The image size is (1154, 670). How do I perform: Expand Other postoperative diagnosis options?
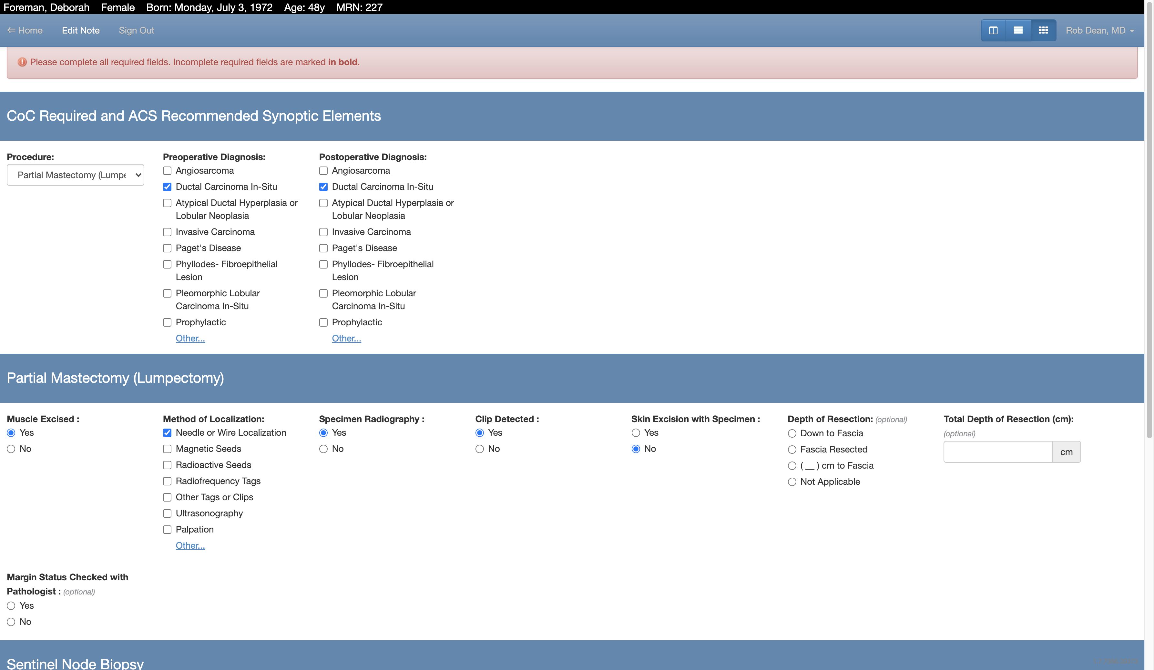346,338
